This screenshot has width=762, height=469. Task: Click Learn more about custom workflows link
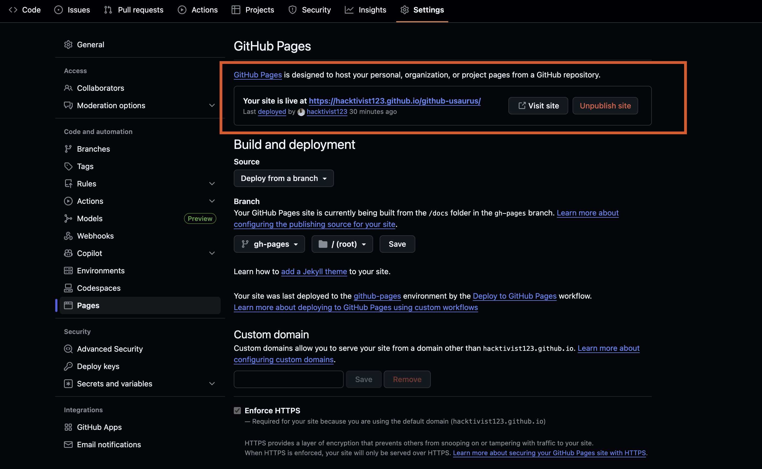click(x=356, y=307)
